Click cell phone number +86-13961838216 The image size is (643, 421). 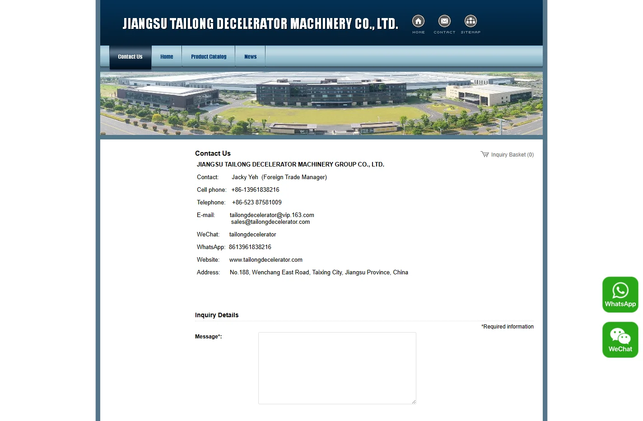[255, 190]
